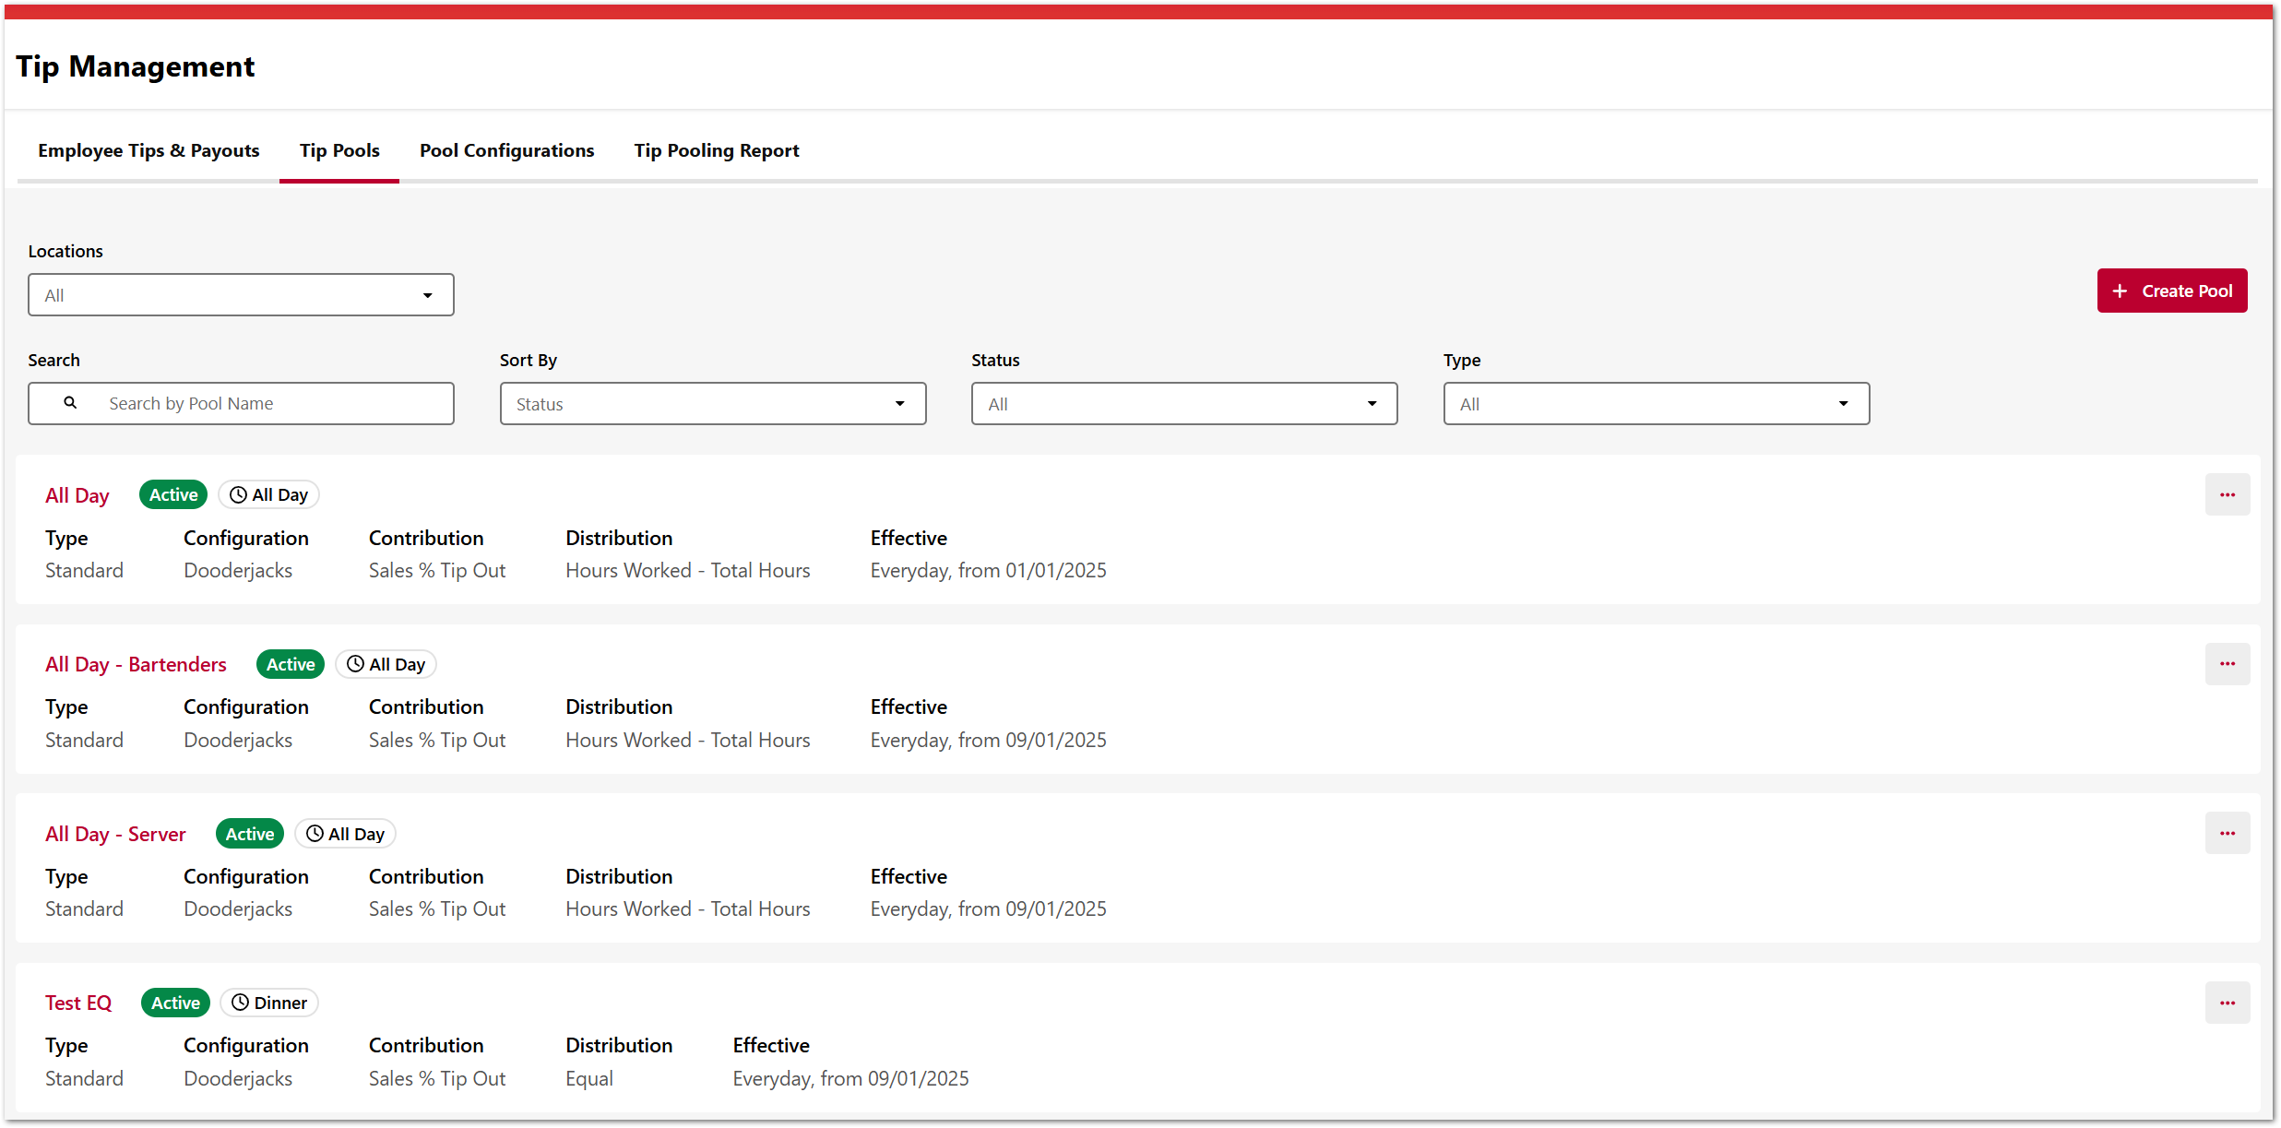The width and height of the screenshot is (2281, 1128).
Task: Open three-dot menu for All Day pool
Action: coord(2227,495)
